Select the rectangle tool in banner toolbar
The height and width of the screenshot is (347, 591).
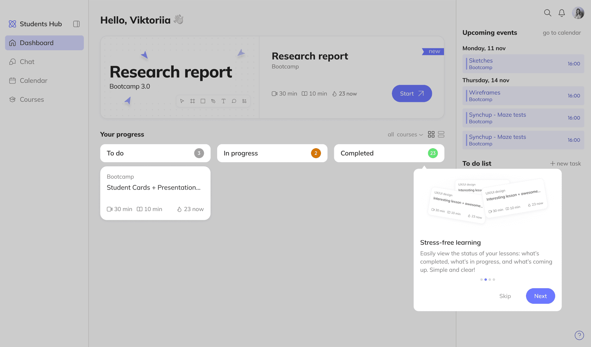pos(203,101)
